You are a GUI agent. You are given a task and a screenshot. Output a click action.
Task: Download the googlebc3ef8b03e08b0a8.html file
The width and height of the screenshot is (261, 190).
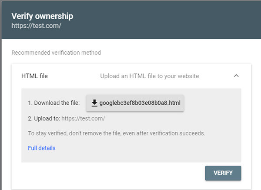pos(135,103)
